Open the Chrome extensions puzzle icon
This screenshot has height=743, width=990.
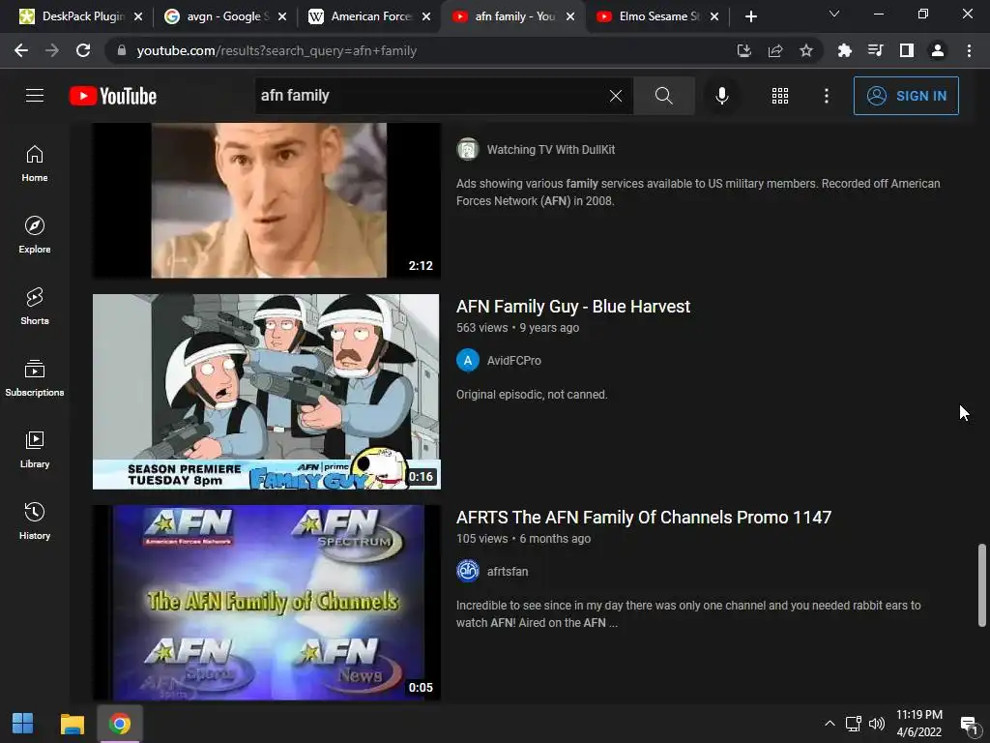click(844, 50)
